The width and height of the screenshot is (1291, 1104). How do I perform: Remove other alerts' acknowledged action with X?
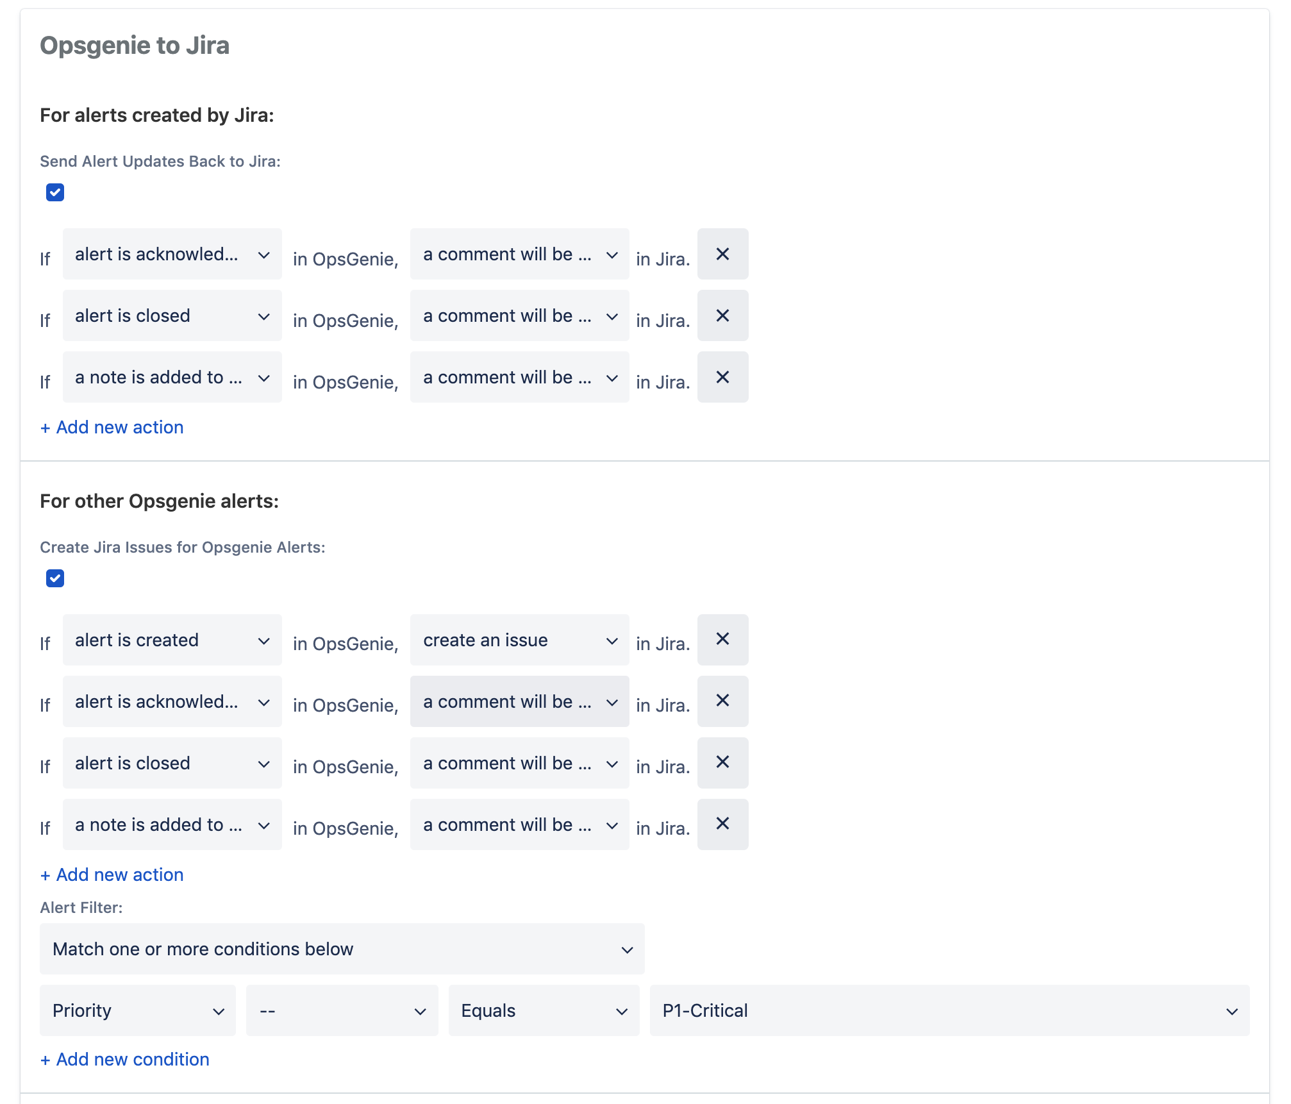pos(722,701)
